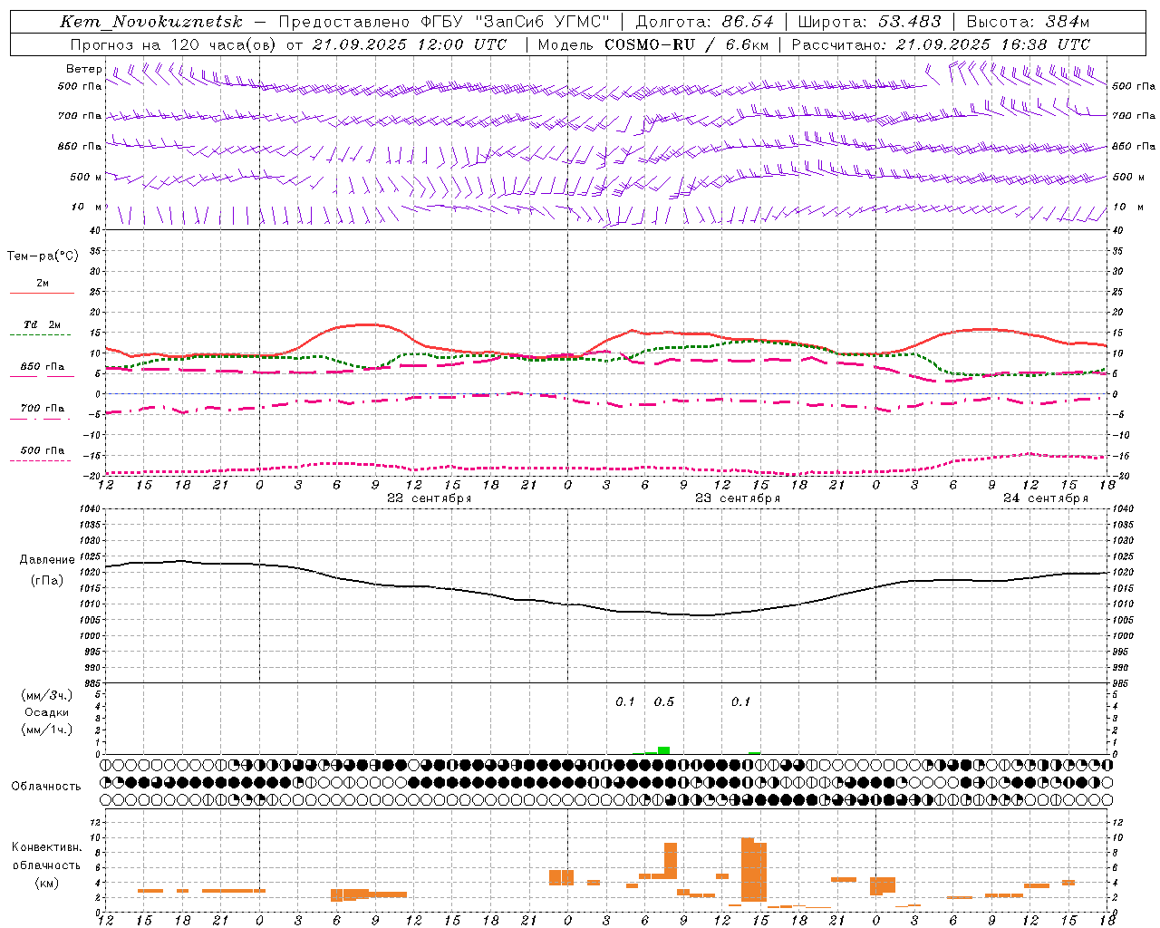Click the Осадки precipitation label

[x=47, y=712]
